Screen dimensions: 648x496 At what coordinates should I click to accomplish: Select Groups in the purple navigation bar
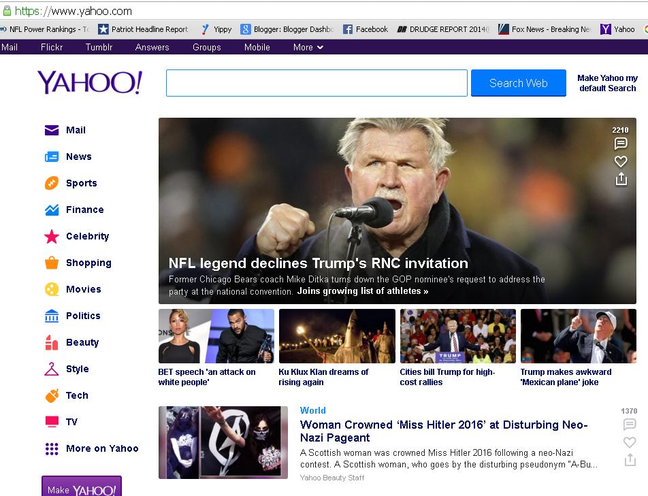(206, 47)
